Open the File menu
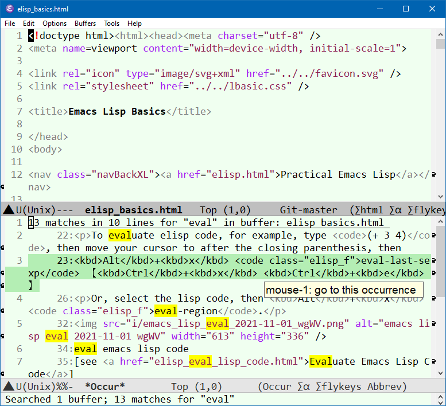This screenshot has width=446, height=406. click(x=10, y=24)
